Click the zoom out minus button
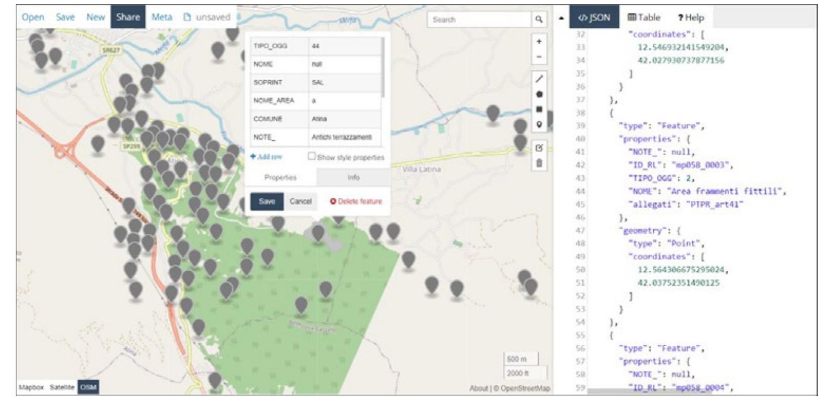The width and height of the screenshot is (824, 399). [x=539, y=56]
